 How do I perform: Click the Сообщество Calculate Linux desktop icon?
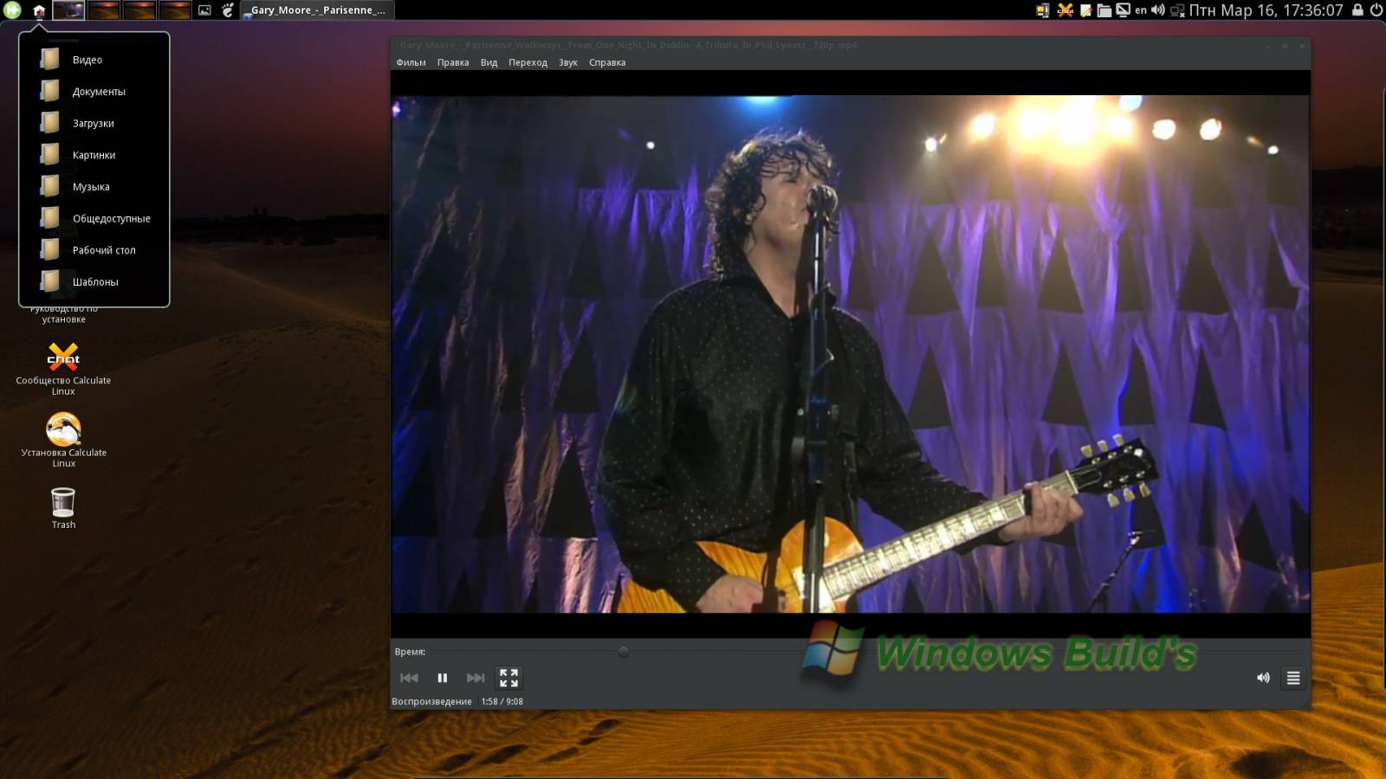coord(63,369)
